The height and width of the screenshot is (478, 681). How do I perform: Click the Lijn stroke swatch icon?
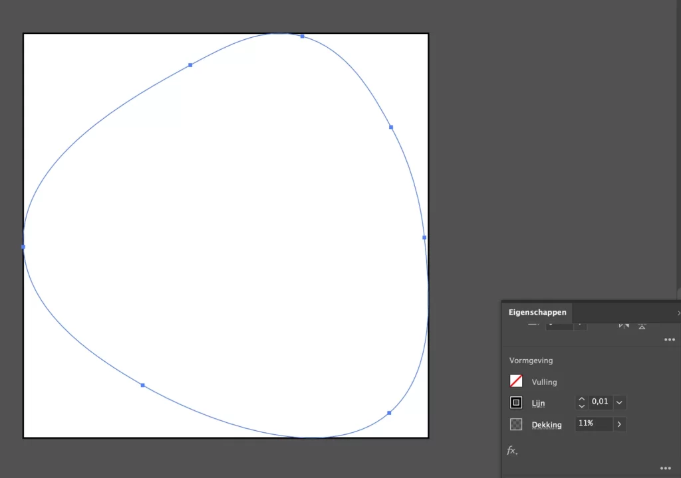click(516, 402)
